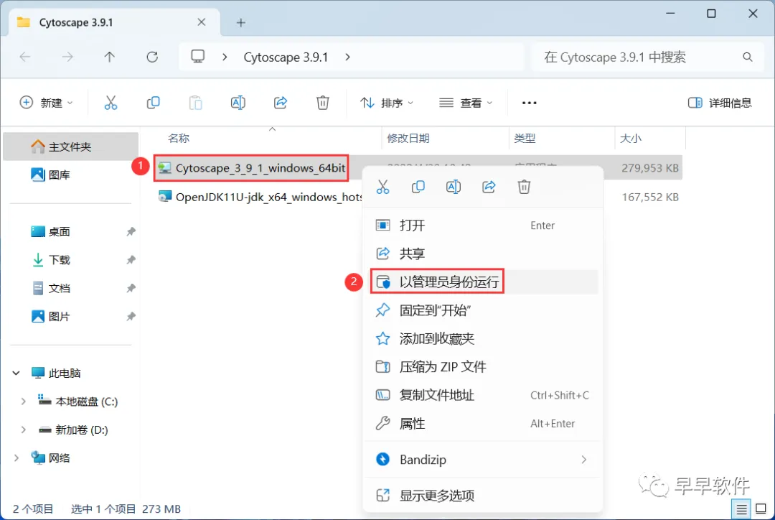Open the 新建 dropdown
The image size is (775, 520).
(x=46, y=103)
